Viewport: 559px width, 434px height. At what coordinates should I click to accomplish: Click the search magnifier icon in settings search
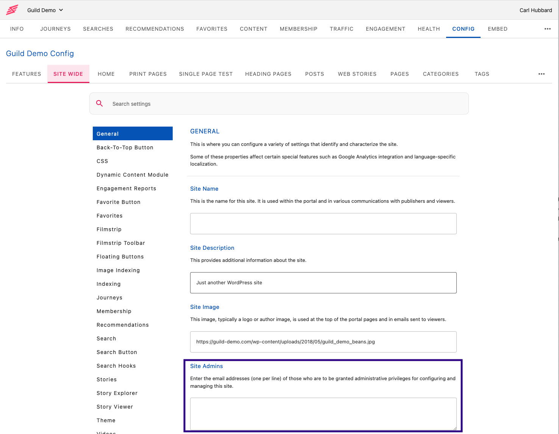(100, 103)
